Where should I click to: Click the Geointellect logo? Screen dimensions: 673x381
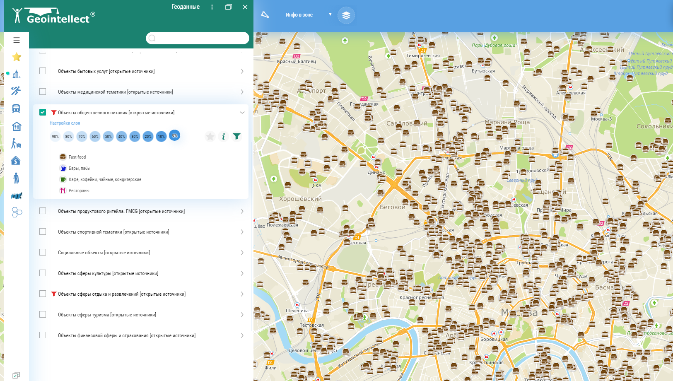pyautogui.click(x=54, y=15)
